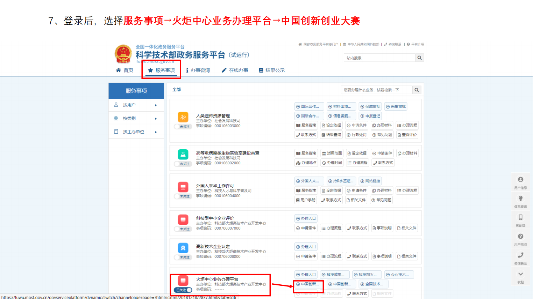Open the 中华人民共和国科技部 top link
The image size is (533, 299).
pyautogui.click(x=361, y=44)
